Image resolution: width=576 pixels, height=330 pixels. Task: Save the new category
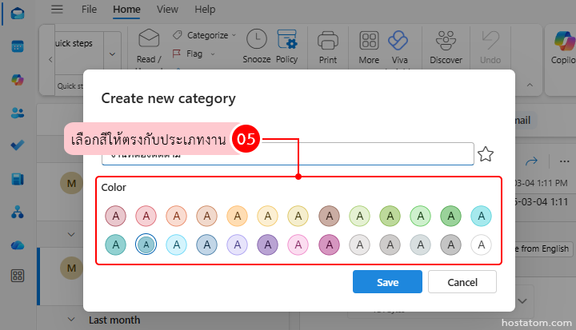click(x=387, y=282)
